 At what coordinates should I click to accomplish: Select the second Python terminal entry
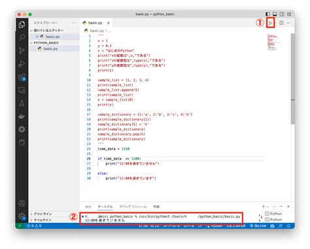[x=273, y=220]
